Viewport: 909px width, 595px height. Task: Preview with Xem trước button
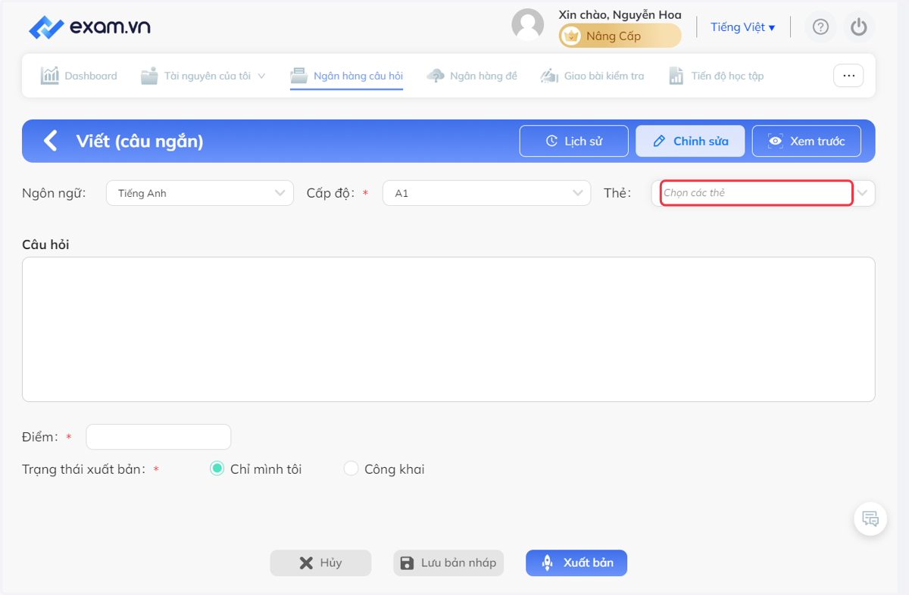(x=807, y=141)
